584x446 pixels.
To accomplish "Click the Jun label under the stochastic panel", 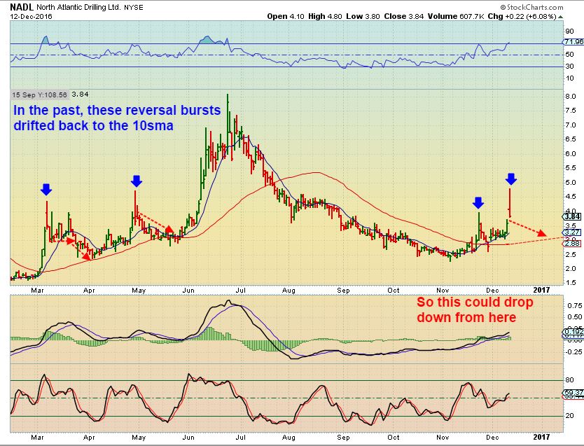I will (x=188, y=437).
